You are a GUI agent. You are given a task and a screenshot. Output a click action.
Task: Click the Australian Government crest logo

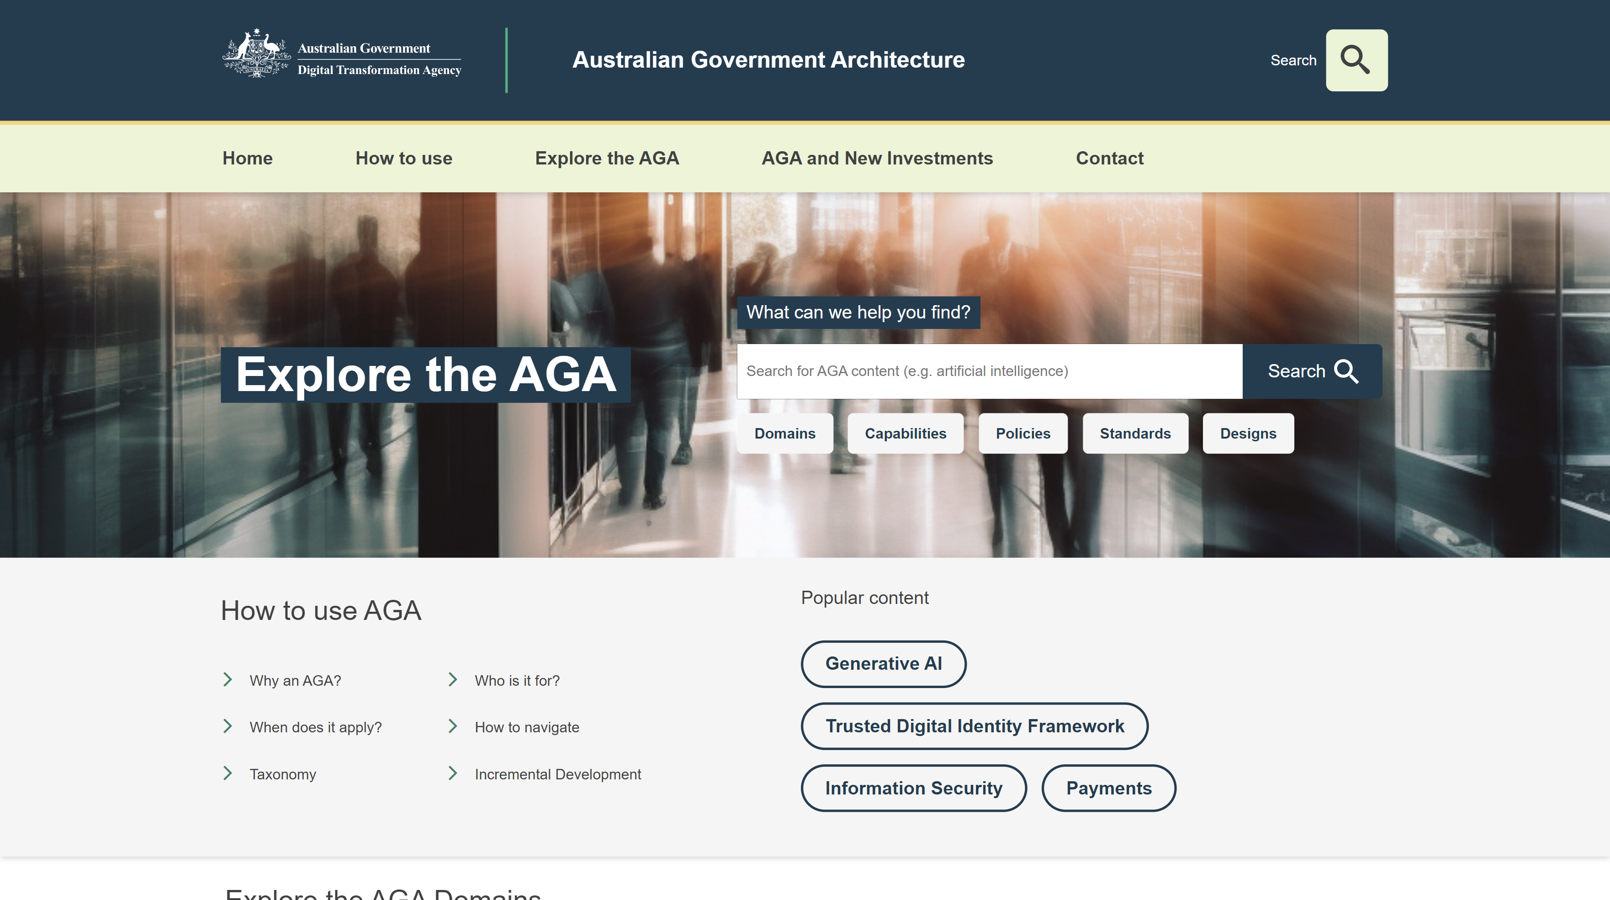[256, 54]
